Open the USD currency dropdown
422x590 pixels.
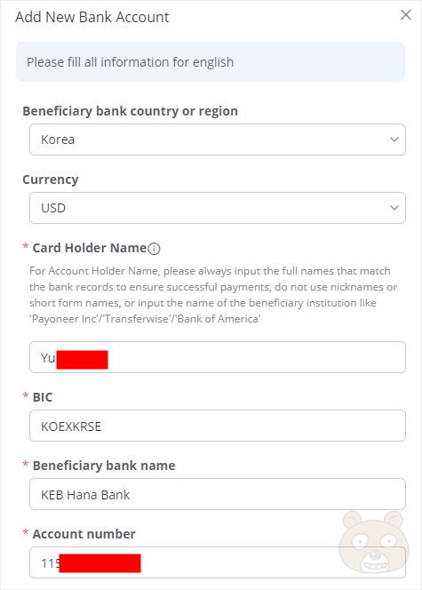(x=218, y=208)
